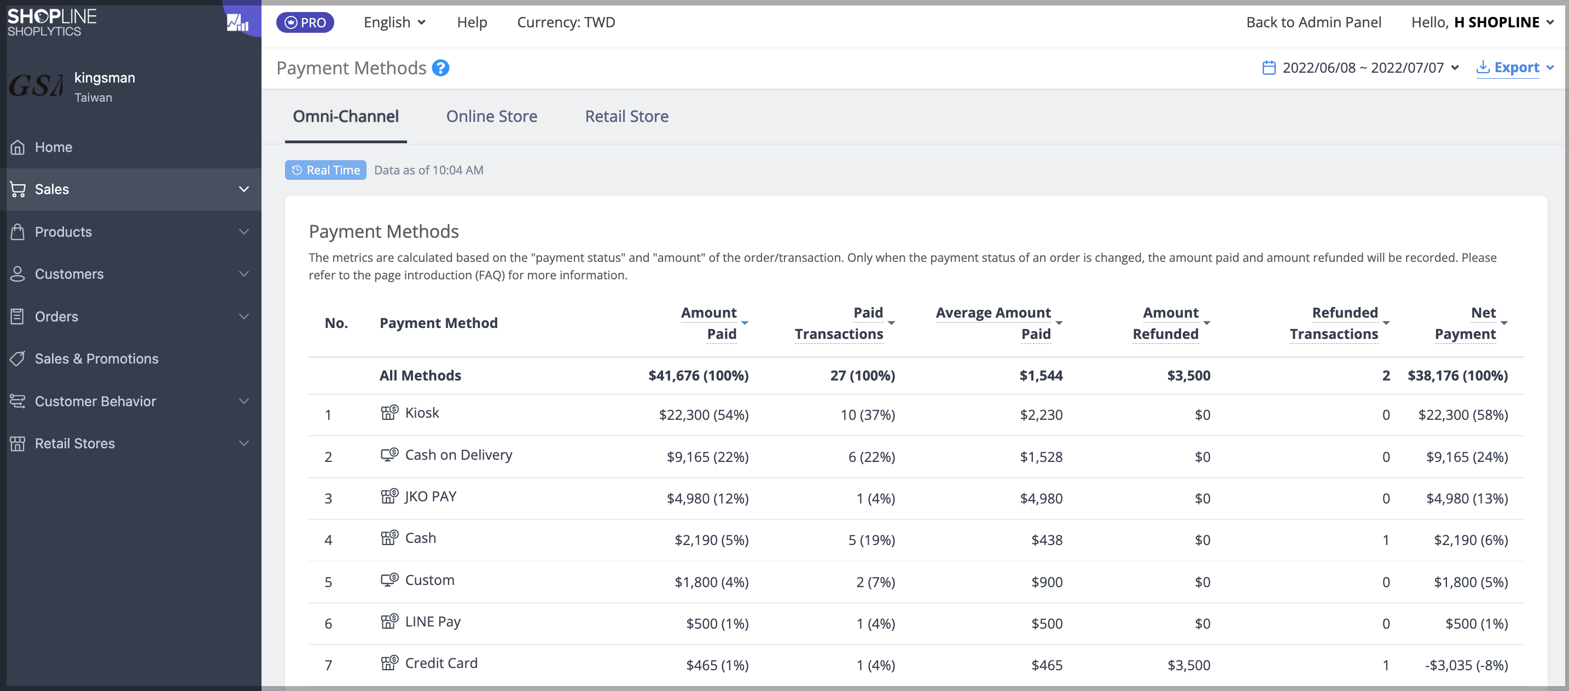Image resolution: width=1569 pixels, height=691 pixels.
Task: Sort by Amount Paid column arrow
Action: 745,323
